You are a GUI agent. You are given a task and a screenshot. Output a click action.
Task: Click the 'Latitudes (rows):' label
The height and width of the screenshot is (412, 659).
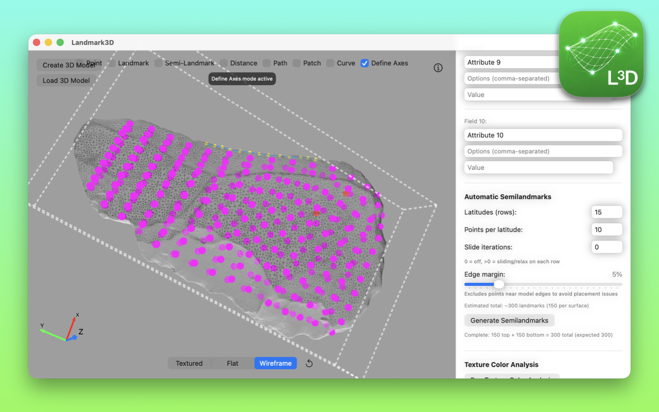coord(490,212)
